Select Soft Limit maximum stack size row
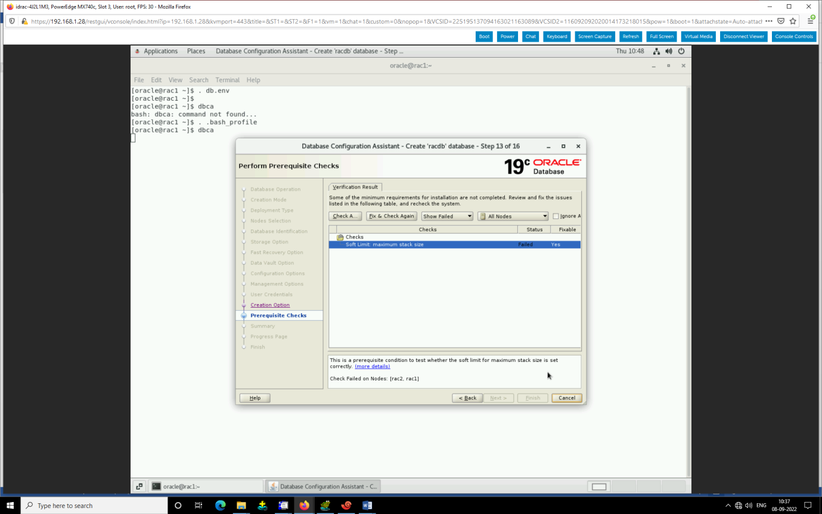The image size is (822, 514). click(x=455, y=244)
